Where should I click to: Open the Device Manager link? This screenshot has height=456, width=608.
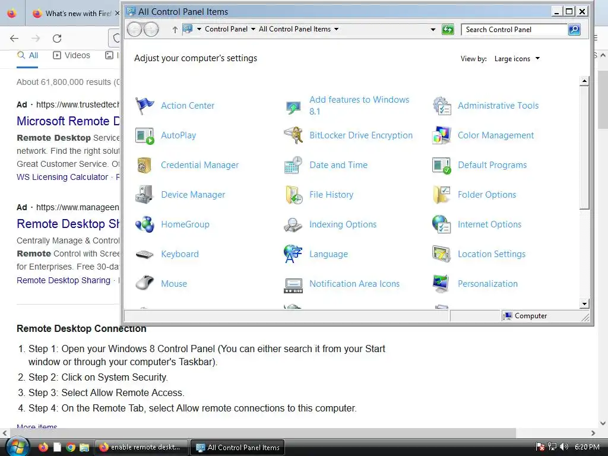tap(193, 195)
